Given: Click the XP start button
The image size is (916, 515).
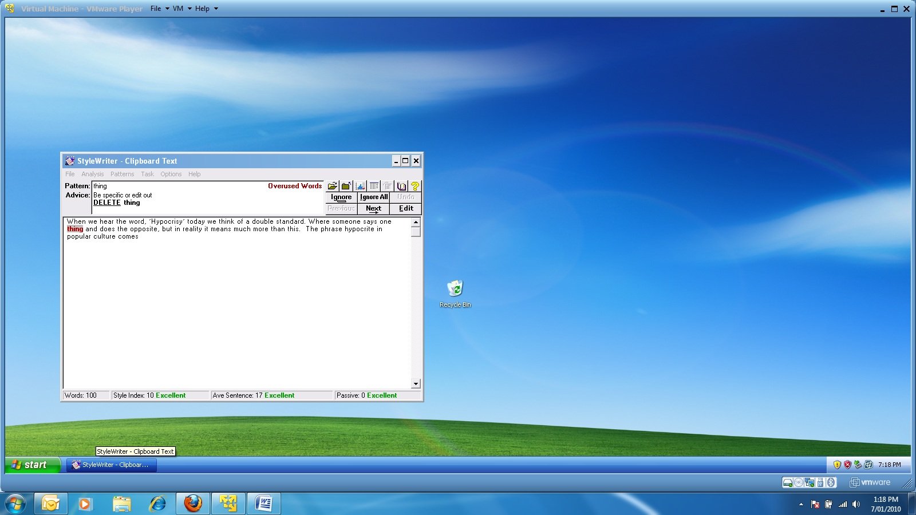Looking at the screenshot, I should coord(32,465).
